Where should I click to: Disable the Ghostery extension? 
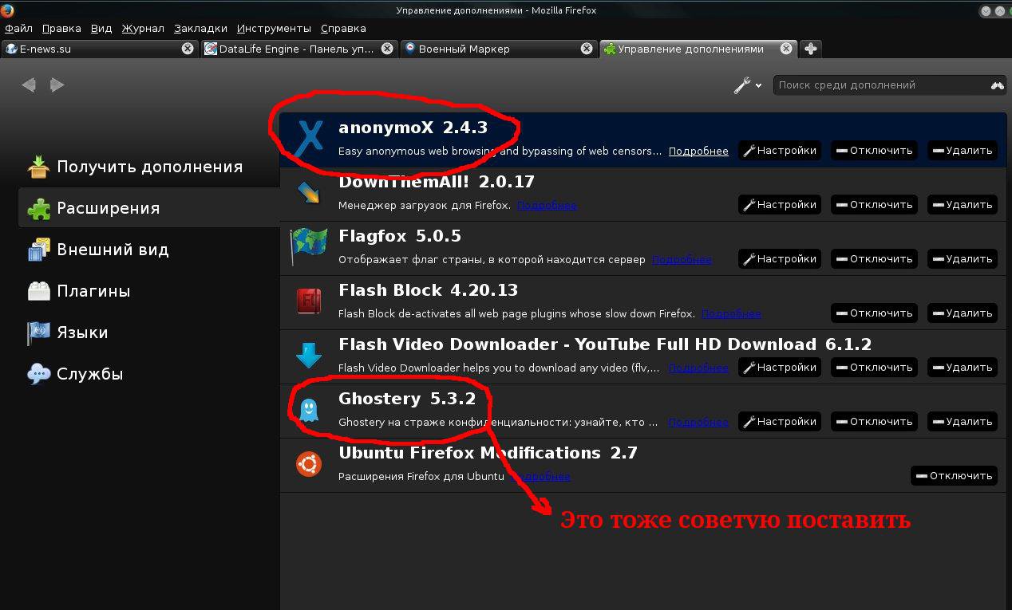point(874,422)
